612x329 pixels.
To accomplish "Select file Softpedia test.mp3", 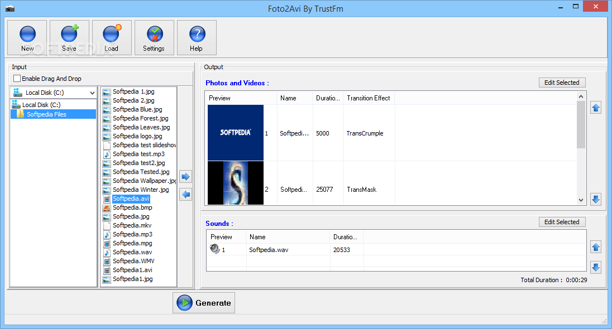I will click(x=138, y=154).
